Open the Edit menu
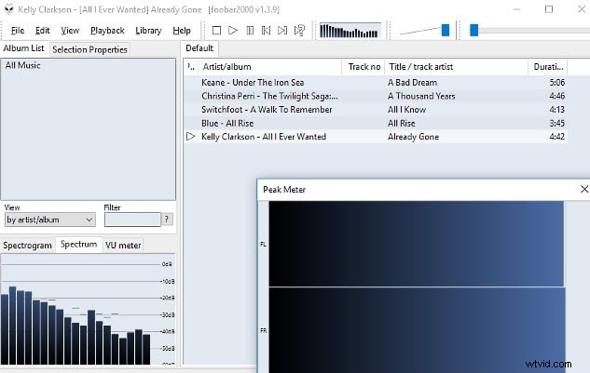 click(x=43, y=31)
